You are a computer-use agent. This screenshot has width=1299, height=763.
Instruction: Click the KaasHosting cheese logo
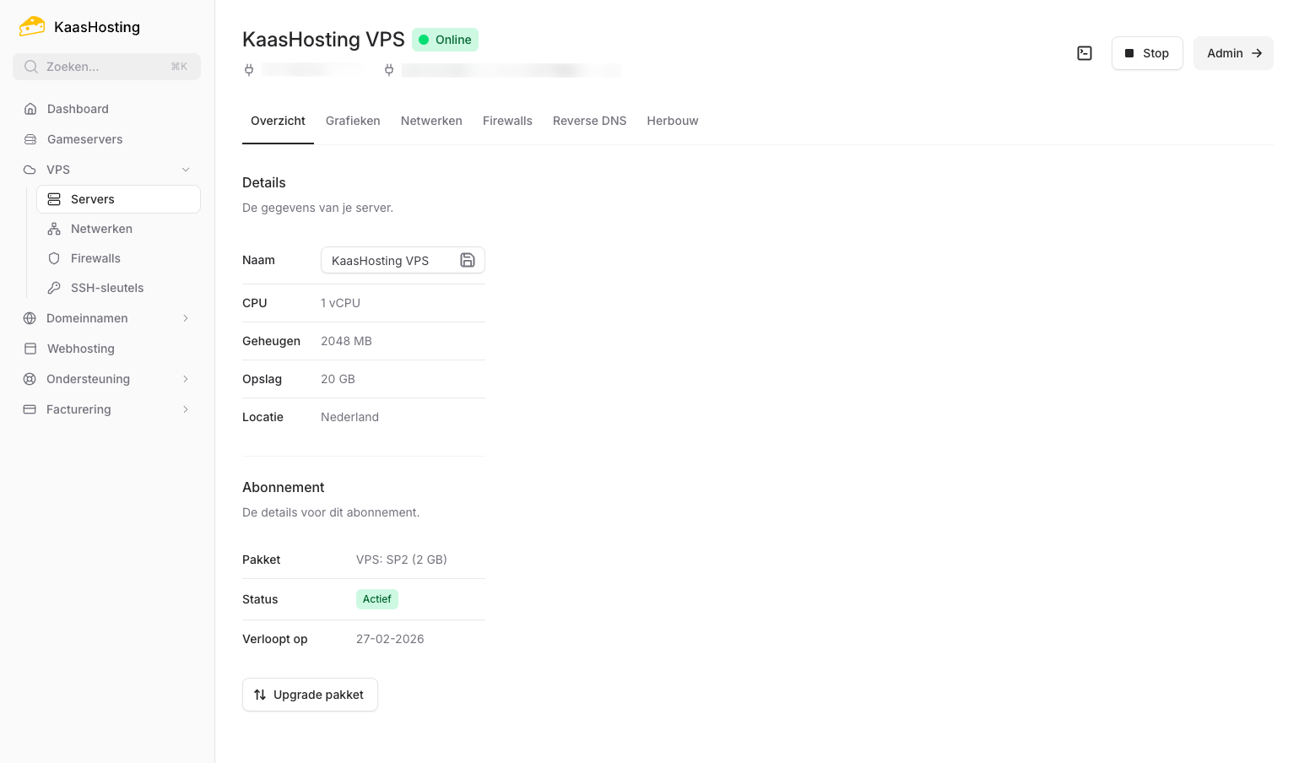coord(32,27)
